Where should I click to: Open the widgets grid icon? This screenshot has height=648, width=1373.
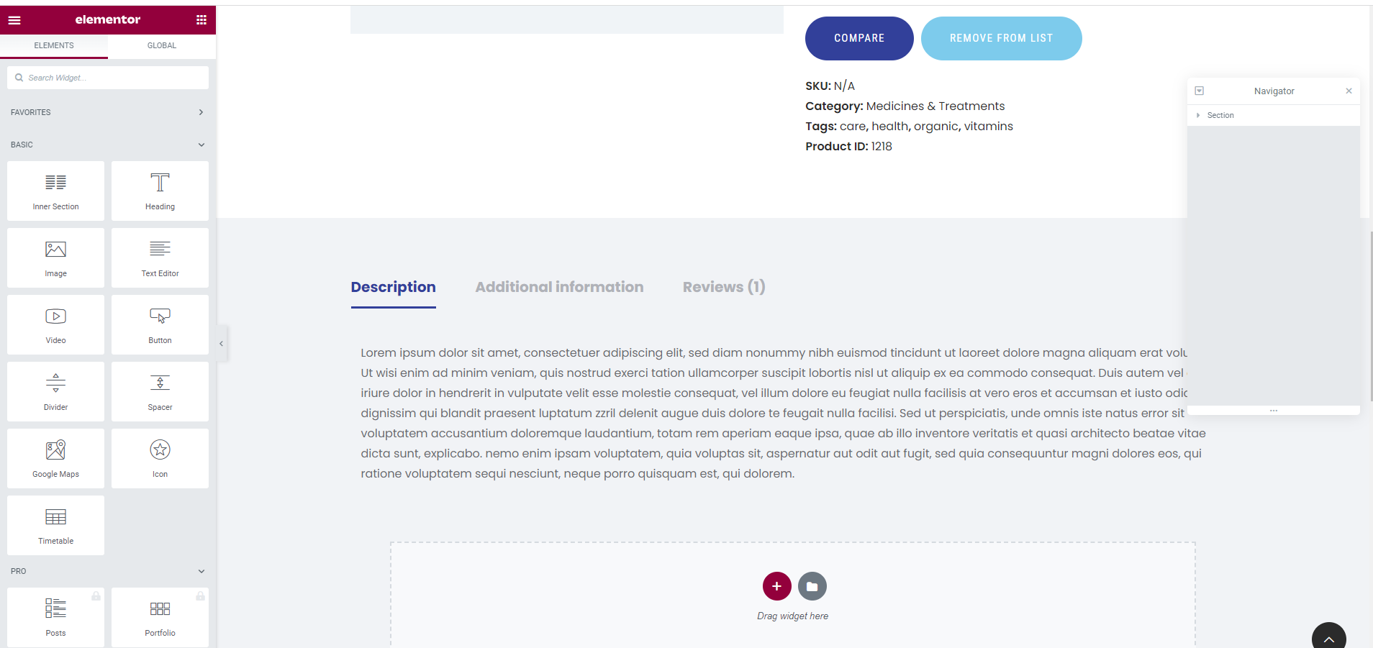[201, 20]
